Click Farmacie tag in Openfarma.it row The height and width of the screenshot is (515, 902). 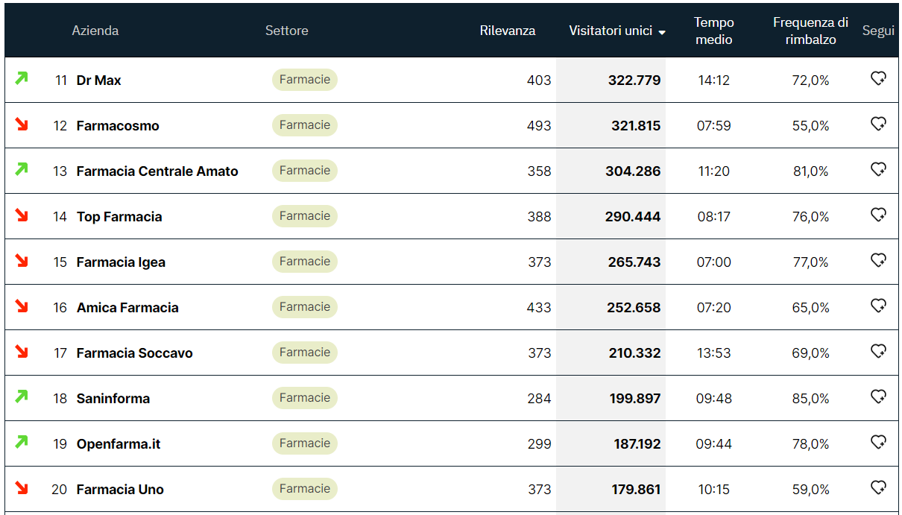coord(305,443)
